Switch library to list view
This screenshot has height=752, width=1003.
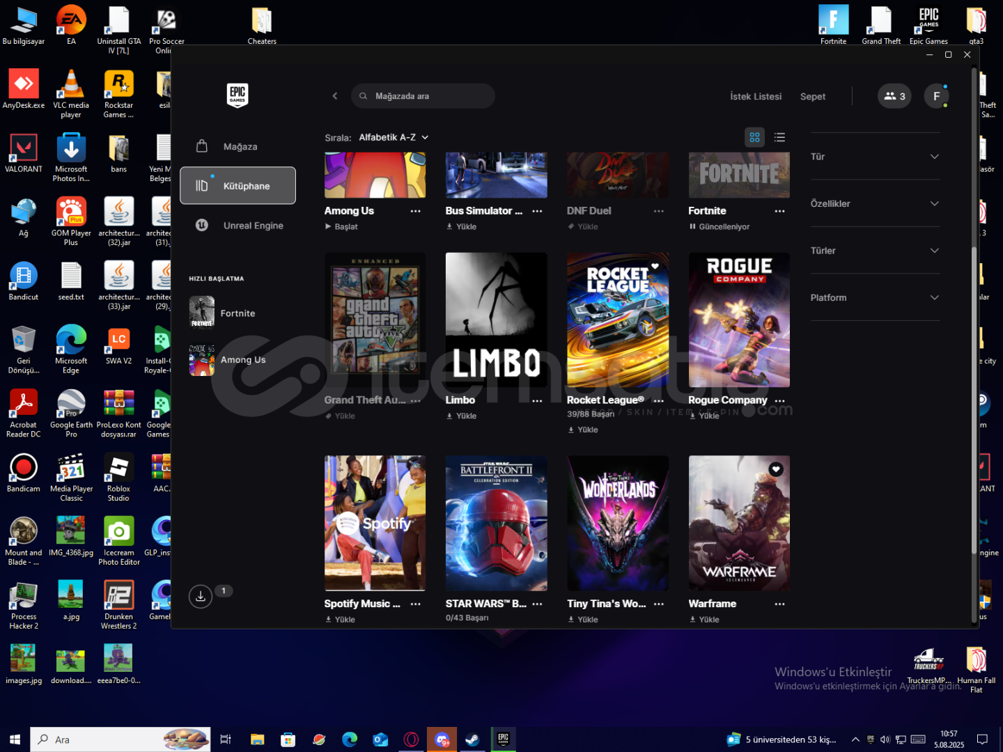pyautogui.click(x=779, y=137)
